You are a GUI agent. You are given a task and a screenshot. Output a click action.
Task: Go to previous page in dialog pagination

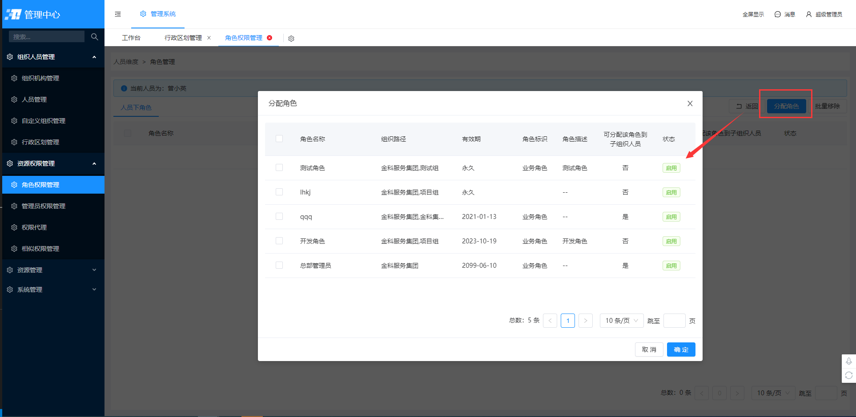pos(550,321)
